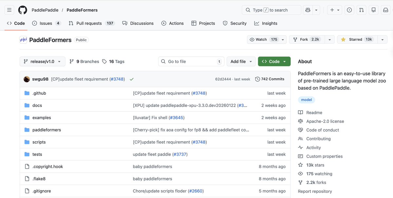393x198 pixels.
Task: Click the PaddleFormers repository logo
Action: click(23, 40)
